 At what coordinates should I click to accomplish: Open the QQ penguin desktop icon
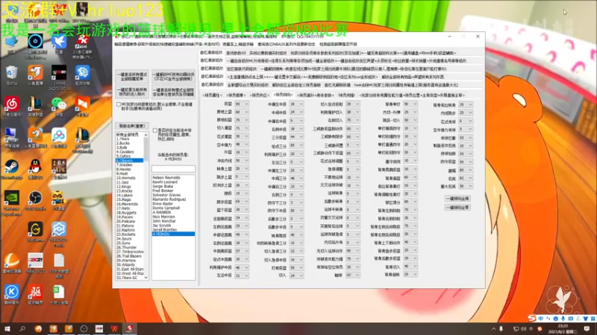click(x=35, y=167)
